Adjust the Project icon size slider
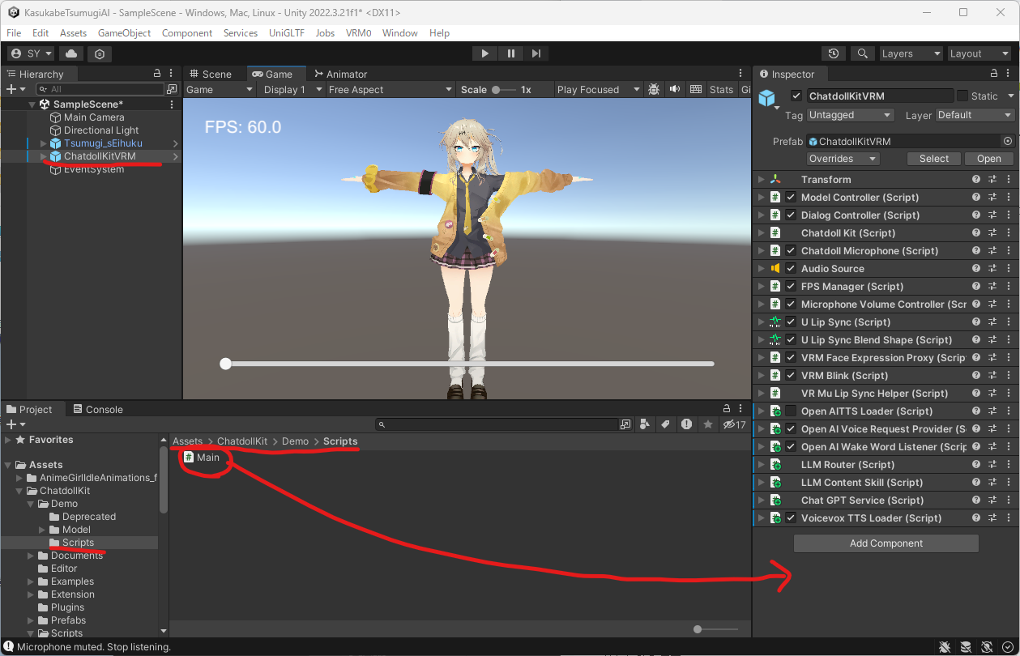Image resolution: width=1020 pixels, height=656 pixels. [x=716, y=629]
